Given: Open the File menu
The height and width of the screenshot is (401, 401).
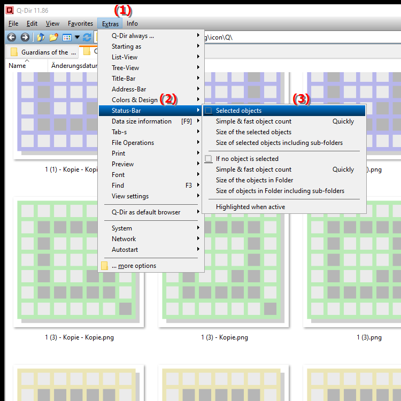Looking at the screenshot, I should pyautogui.click(x=13, y=24).
